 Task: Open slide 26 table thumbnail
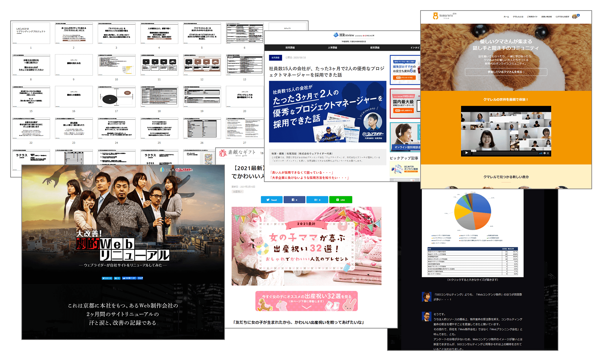pyautogui.click(x=202, y=128)
